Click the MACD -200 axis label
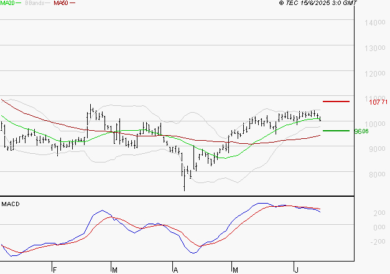 (378, 242)
